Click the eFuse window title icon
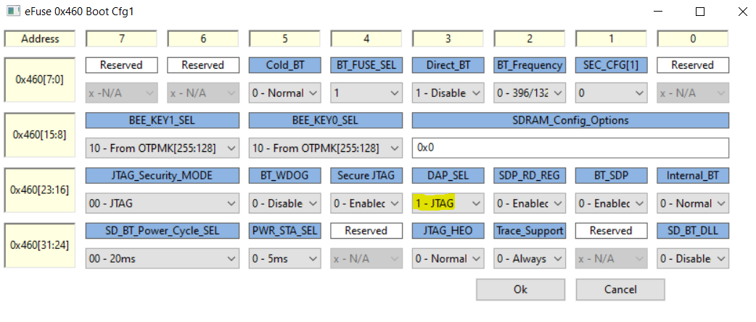 (x=12, y=12)
